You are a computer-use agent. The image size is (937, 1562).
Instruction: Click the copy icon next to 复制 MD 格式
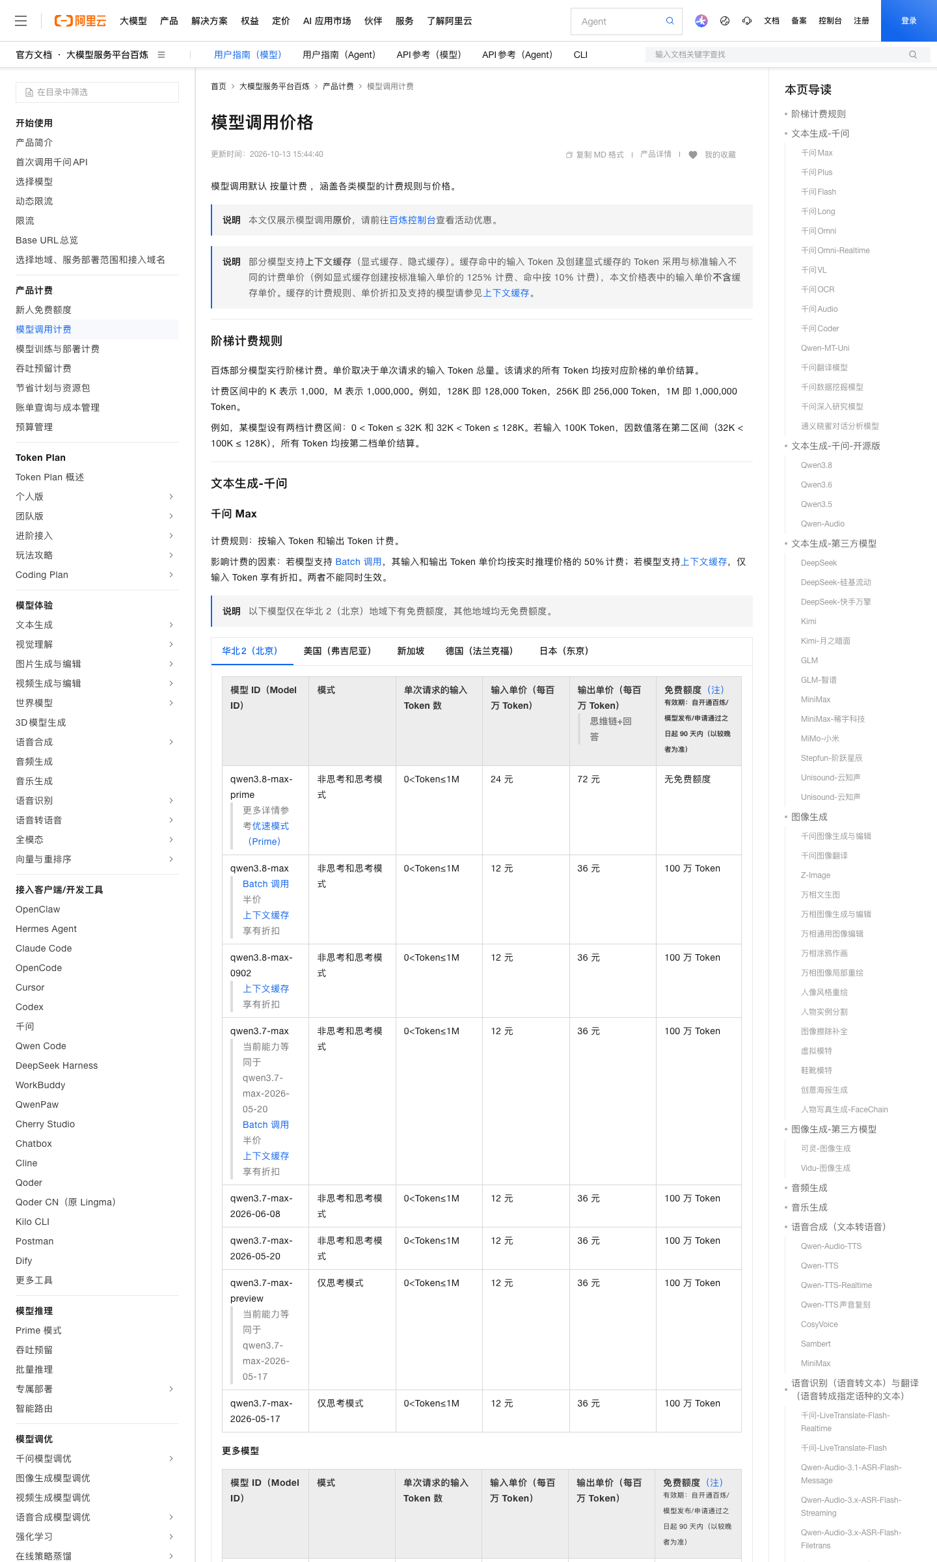pos(569,155)
